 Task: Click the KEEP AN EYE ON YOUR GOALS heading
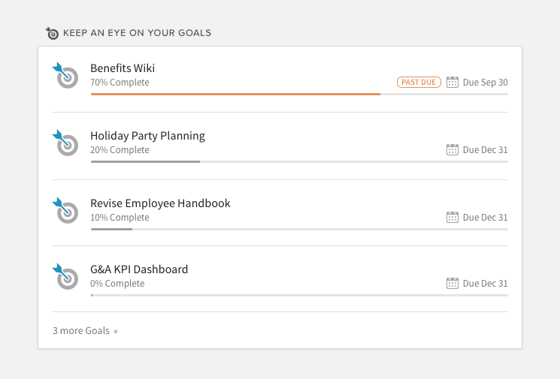(137, 33)
